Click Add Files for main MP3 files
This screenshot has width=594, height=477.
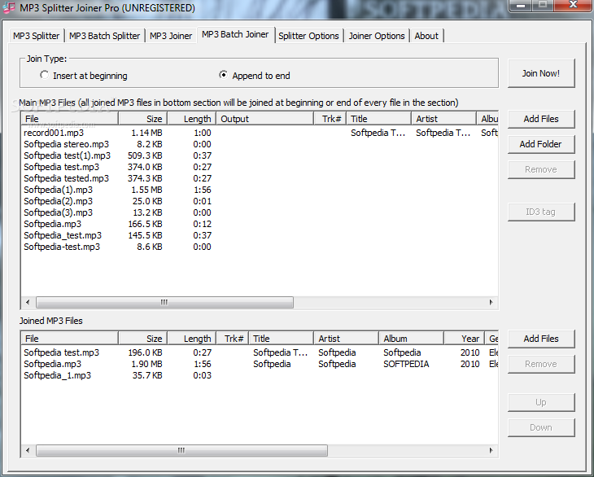541,119
